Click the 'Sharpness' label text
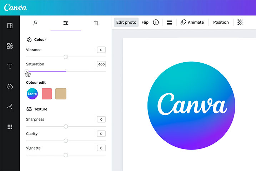256x171 pixels. (35, 119)
